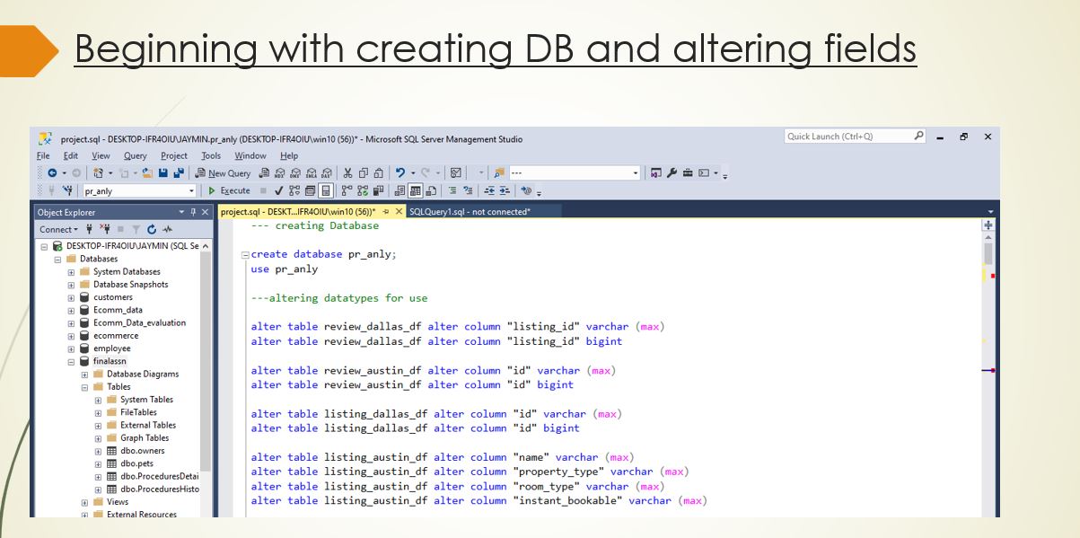Toggle Results to File icon
This screenshot has width=1080, height=538.
point(431,190)
